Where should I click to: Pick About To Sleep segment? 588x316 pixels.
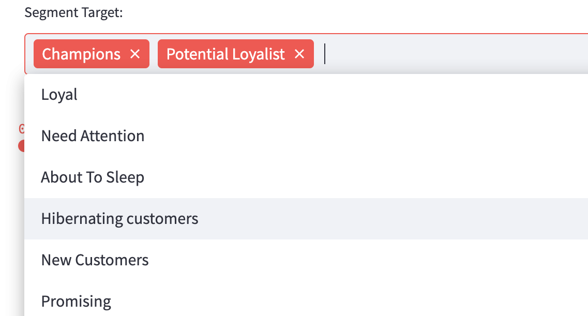[x=93, y=177]
